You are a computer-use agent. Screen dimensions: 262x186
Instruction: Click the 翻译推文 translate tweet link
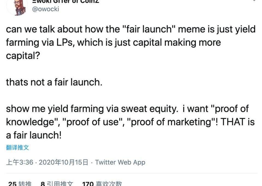17,148
